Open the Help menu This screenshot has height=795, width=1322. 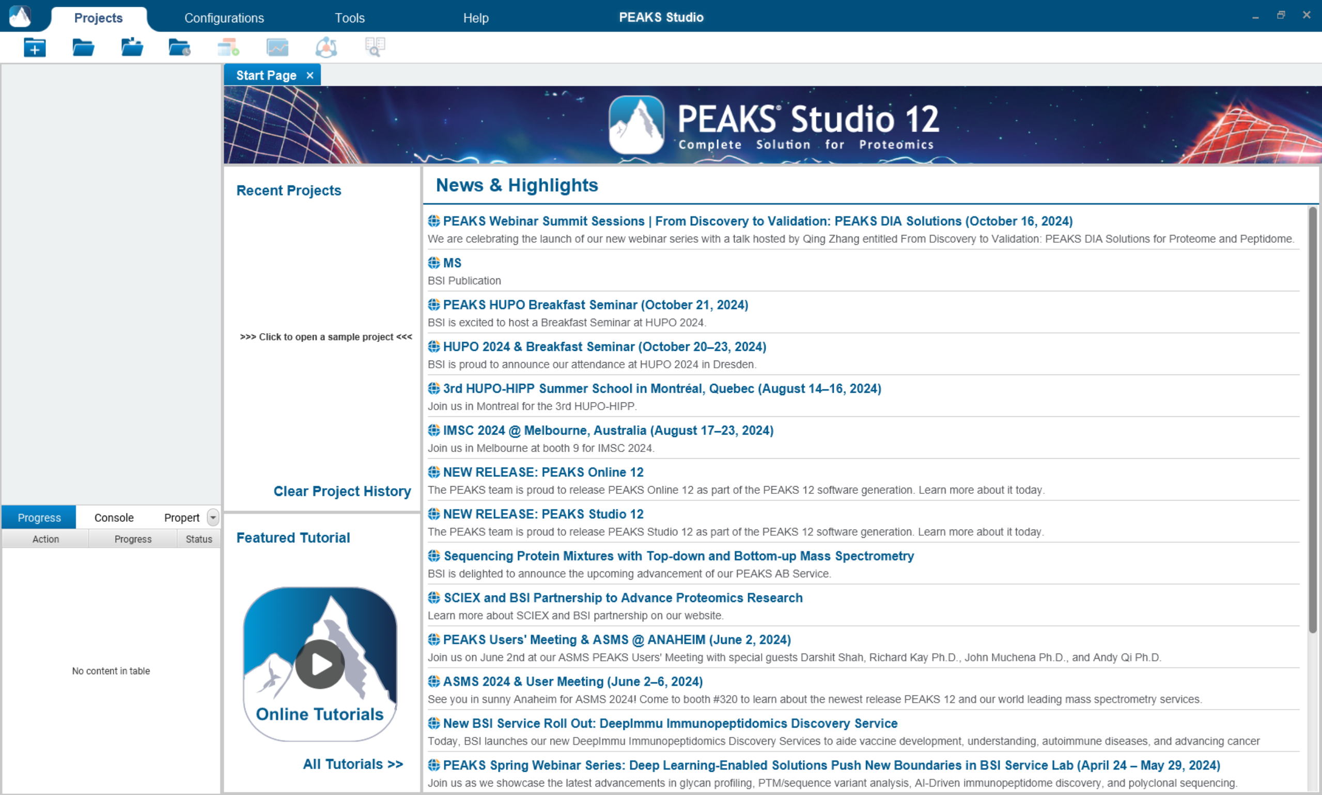point(475,18)
